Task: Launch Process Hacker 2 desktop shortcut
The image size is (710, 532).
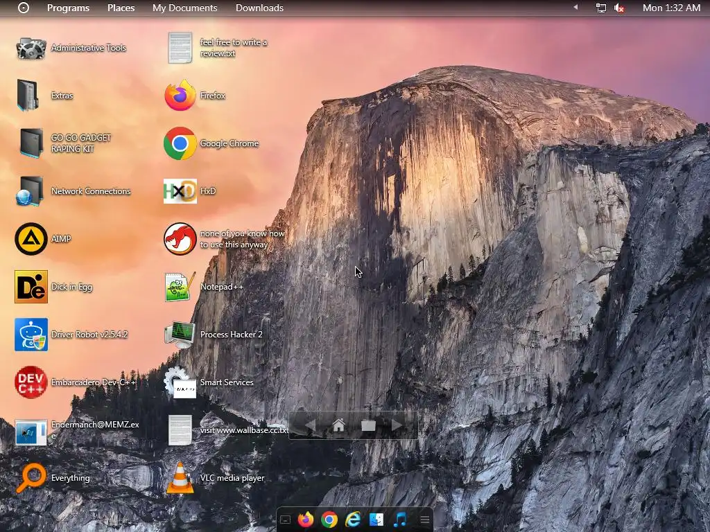Action: tap(180, 335)
